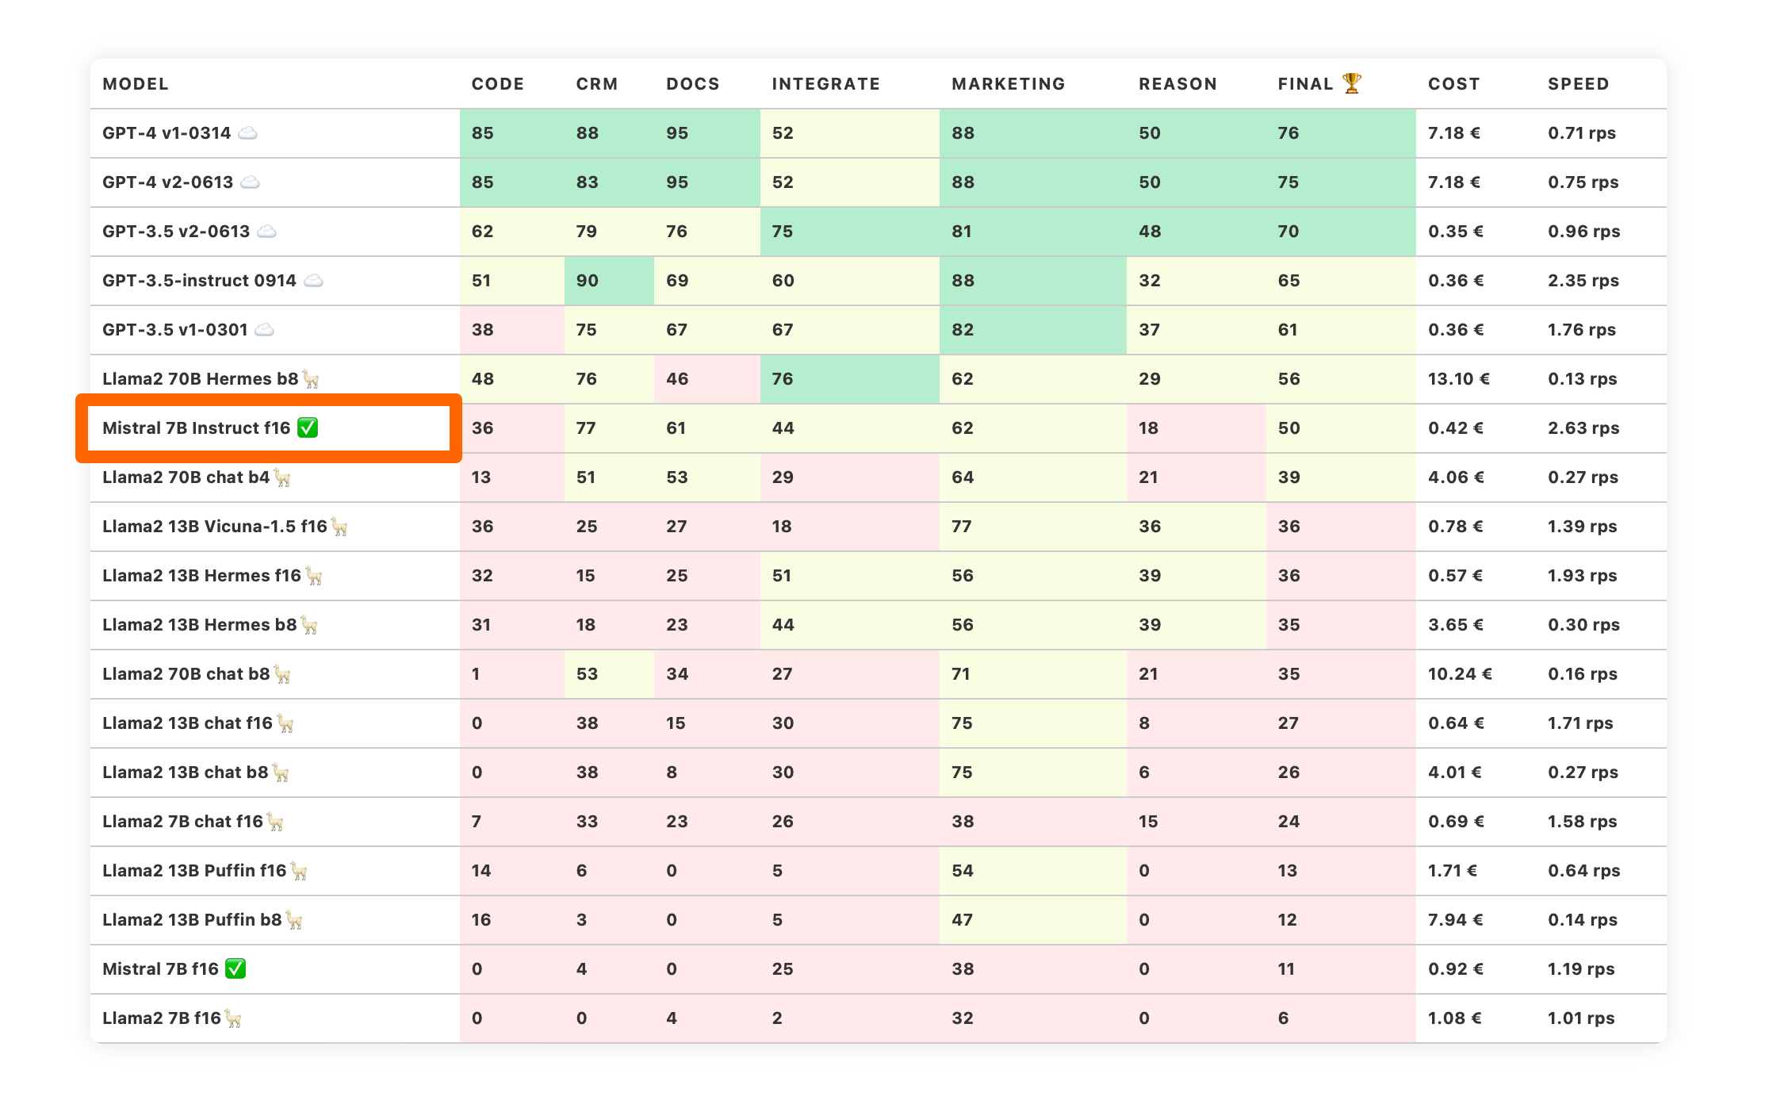This screenshot has height=1112, width=1792.
Task: Click llama icon after Llama2 70B chat b8
Action: click(x=282, y=674)
